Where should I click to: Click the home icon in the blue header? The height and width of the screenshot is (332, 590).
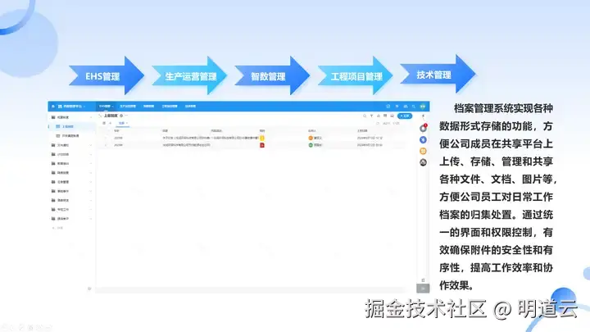point(53,107)
